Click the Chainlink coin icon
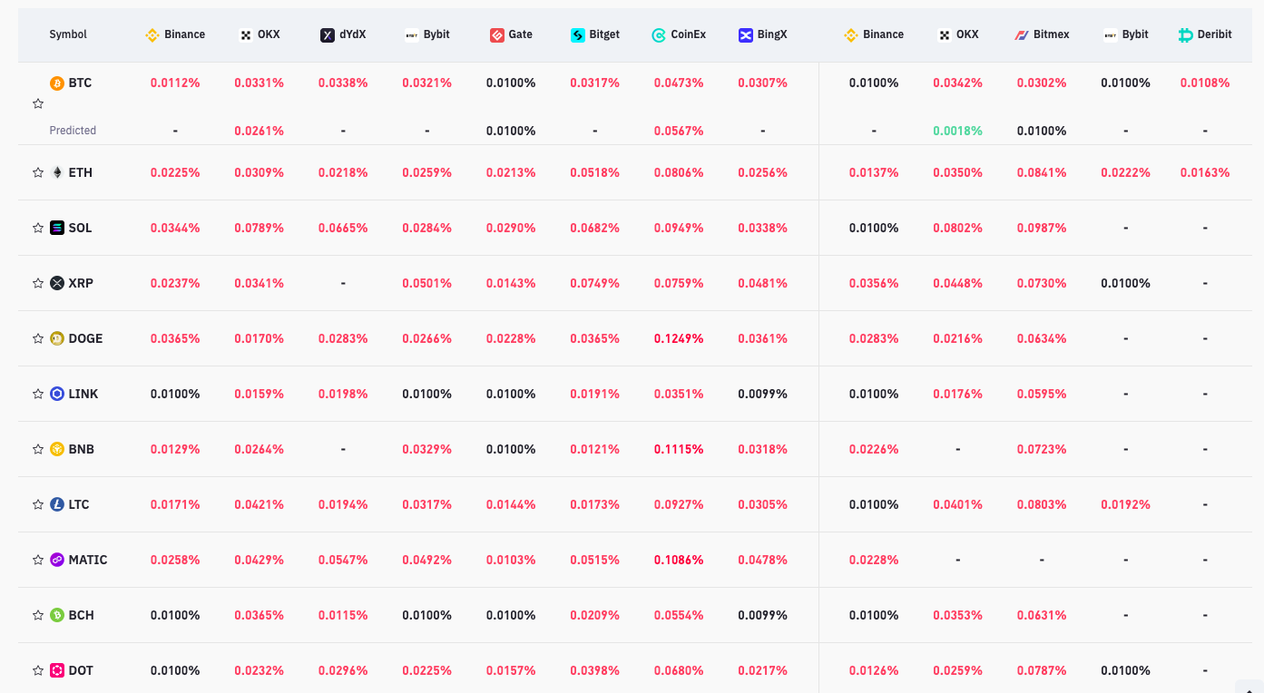The image size is (1264, 693). [57, 394]
